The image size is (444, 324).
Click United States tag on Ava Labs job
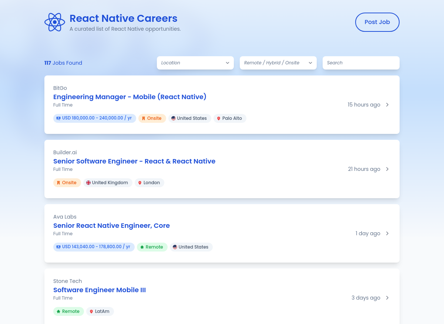[x=191, y=247]
